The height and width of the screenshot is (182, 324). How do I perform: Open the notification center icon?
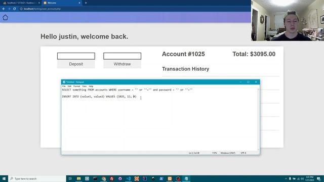[318, 178]
